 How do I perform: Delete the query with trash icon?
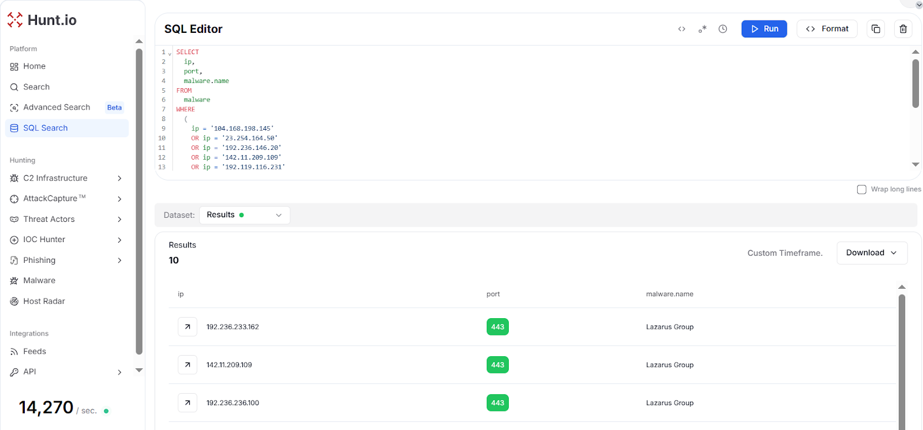point(903,29)
